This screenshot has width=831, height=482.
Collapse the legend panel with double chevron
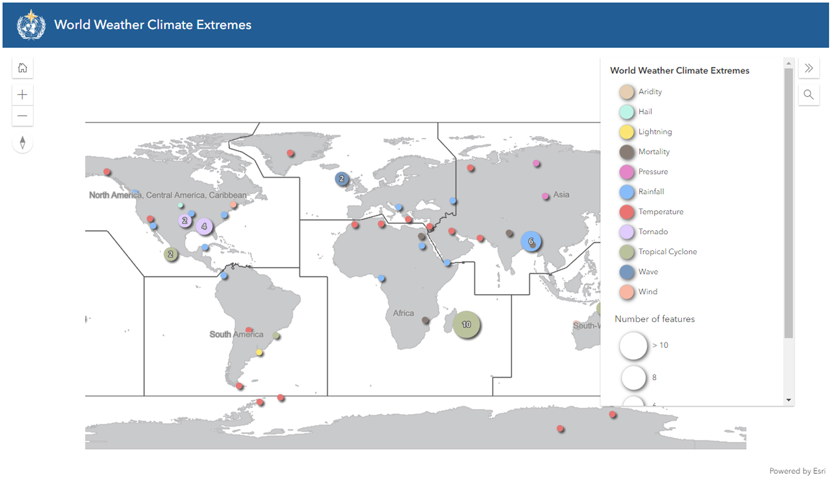coord(808,68)
